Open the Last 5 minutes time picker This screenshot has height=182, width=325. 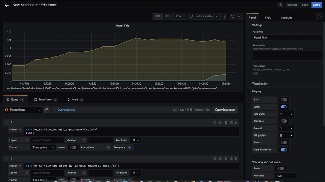[x=204, y=16]
